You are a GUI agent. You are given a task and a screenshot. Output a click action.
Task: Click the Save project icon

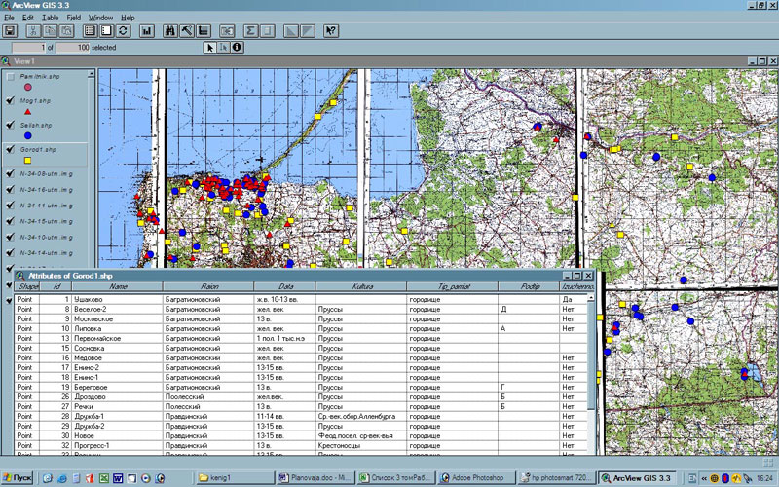tap(11, 31)
